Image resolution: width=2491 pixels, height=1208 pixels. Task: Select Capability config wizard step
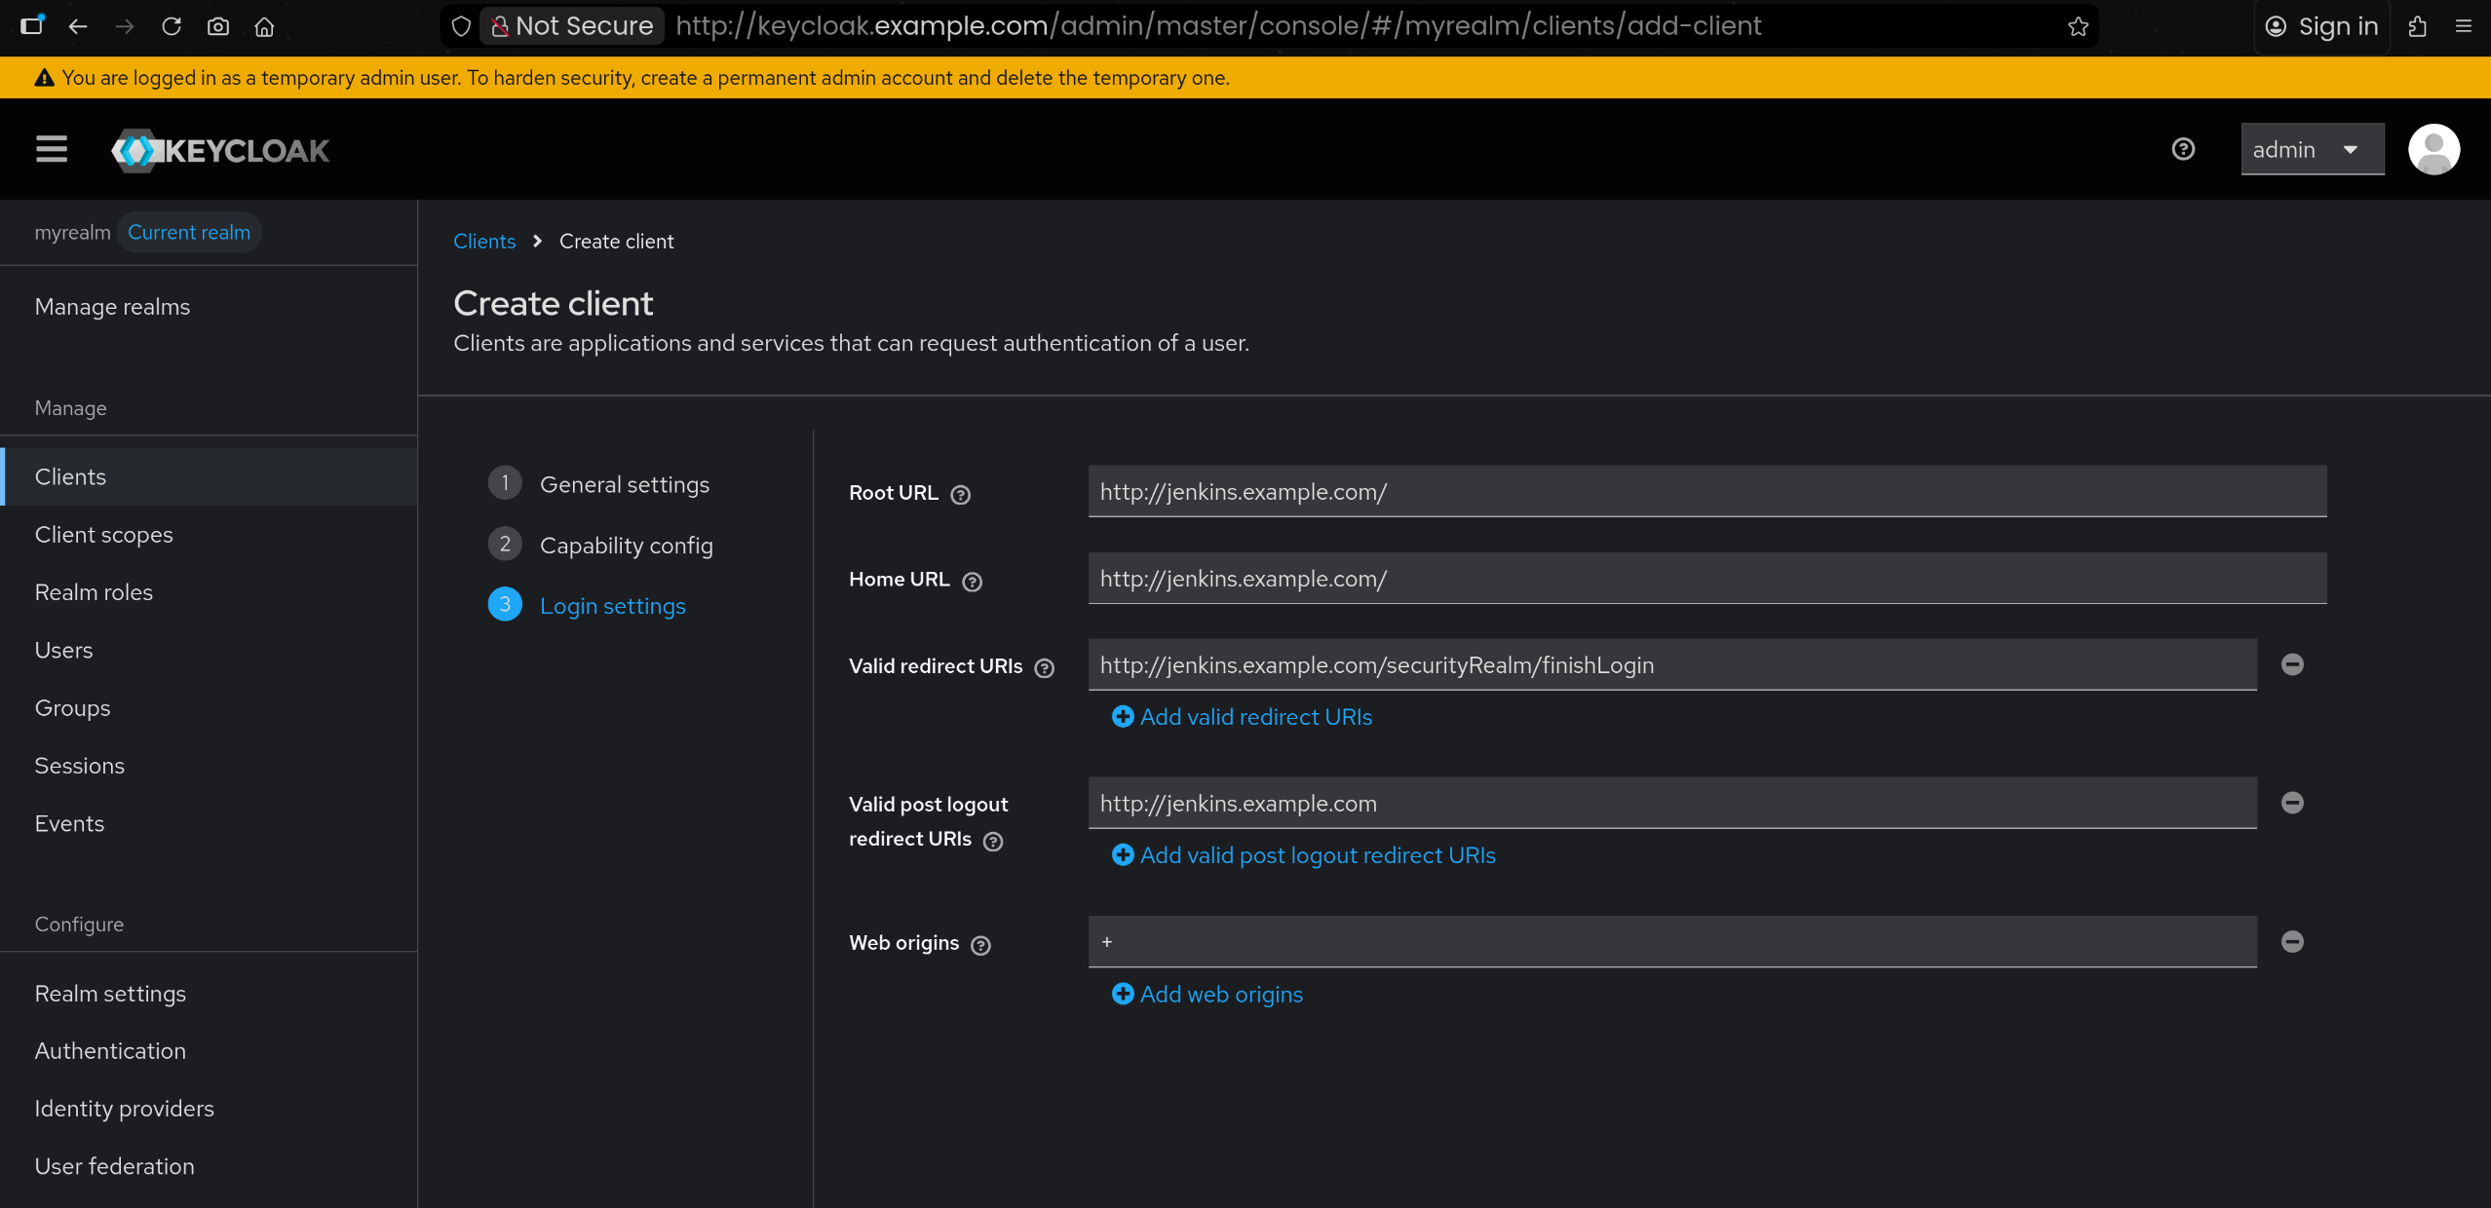point(626,546)
